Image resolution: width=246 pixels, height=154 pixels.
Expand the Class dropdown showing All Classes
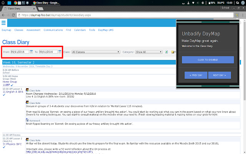point(96,52)
